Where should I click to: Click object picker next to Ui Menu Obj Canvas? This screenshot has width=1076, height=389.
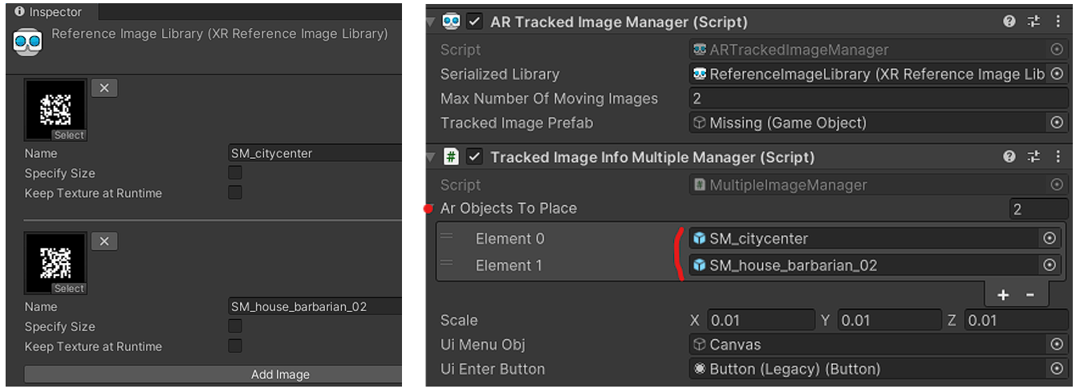point(1057,344)
